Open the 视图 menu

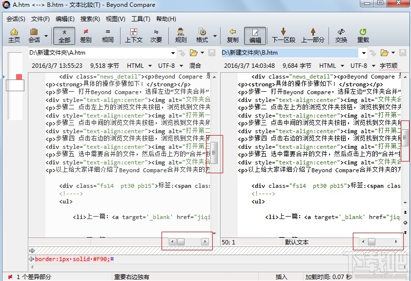115,19
